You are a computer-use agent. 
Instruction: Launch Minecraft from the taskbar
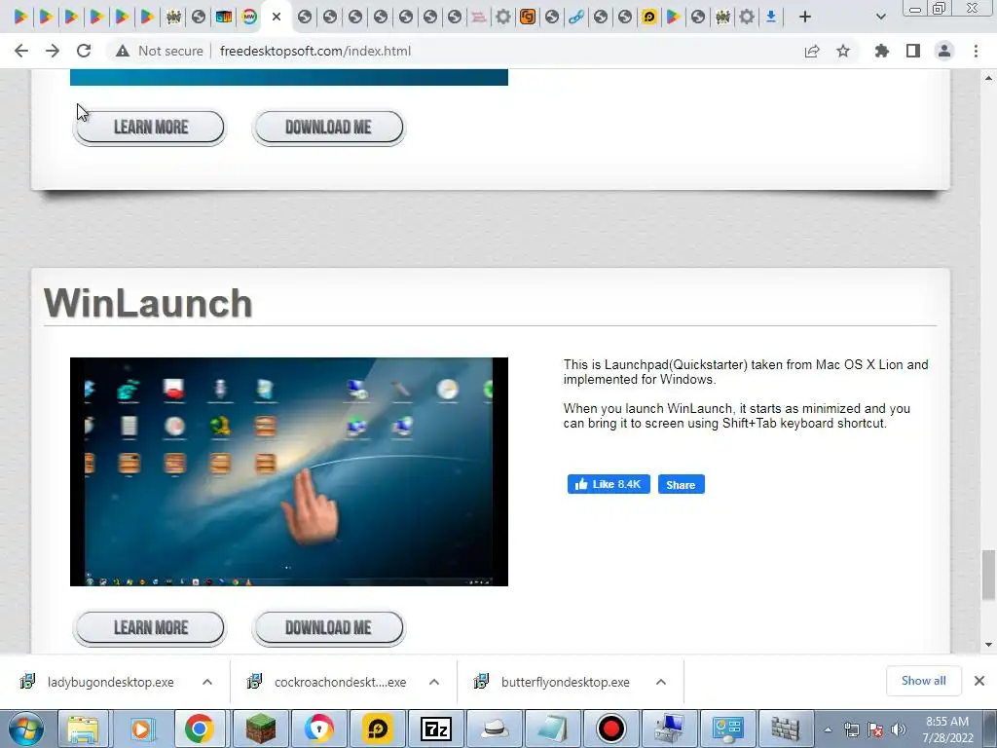(261, 729)
